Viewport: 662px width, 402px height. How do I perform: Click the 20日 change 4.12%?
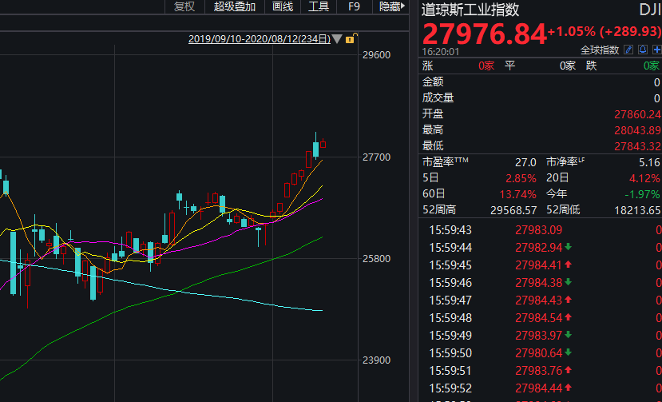click(x=644, y=178)
